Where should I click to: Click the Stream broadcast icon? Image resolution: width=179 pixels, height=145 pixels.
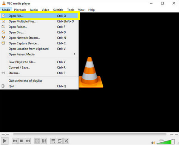(3, 73)
